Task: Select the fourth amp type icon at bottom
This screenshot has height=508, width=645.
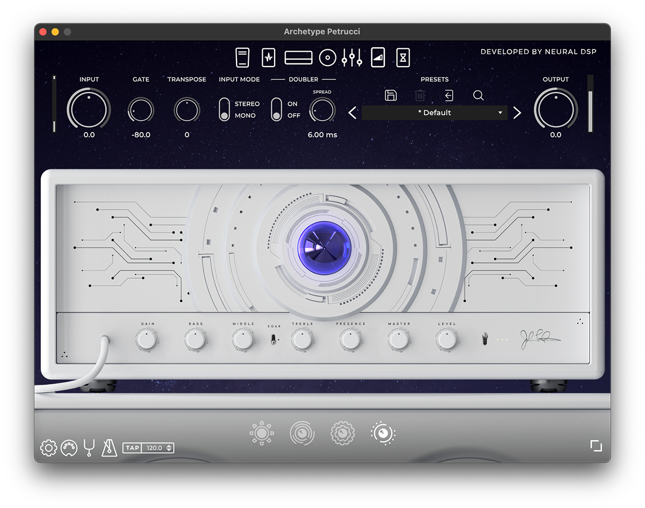Action: 383,433
